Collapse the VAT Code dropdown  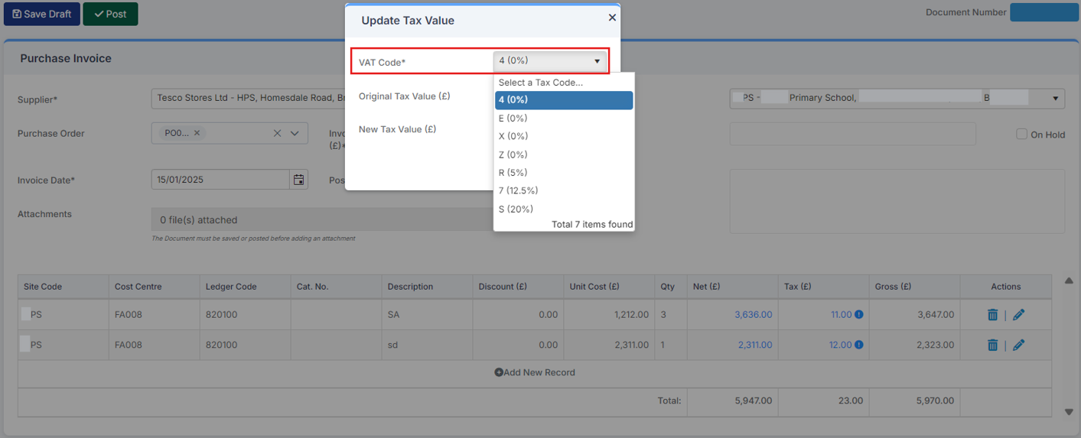[597, 61]
